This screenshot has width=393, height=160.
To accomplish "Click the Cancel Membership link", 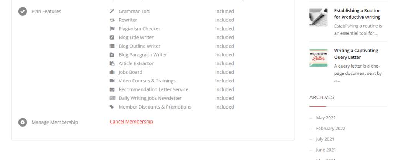I will click(131, 122).
